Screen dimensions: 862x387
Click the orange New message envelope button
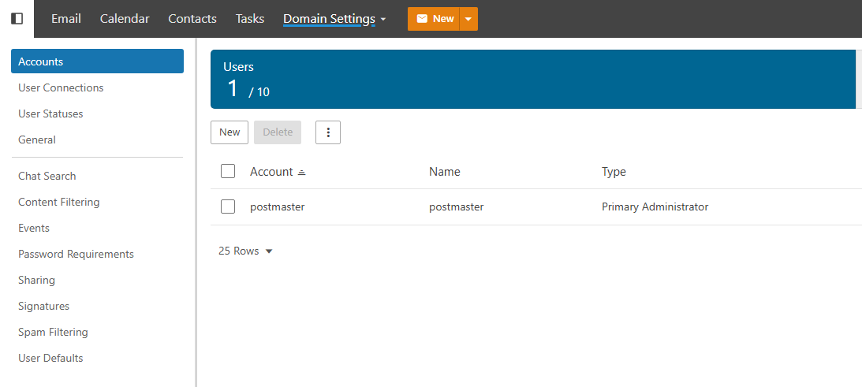pyautogui.click(x=434, y=19)
